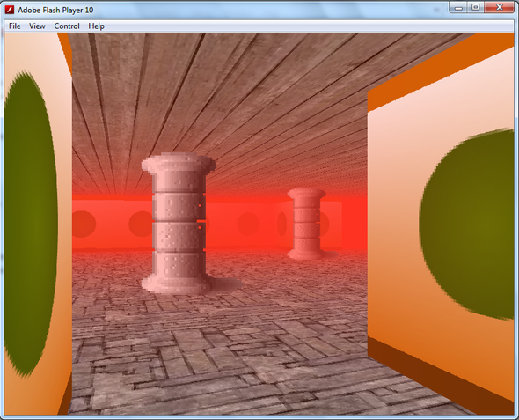519x420 pixels.
Task: Click the green circle on right wall
Action: click(x=467, y=225)
